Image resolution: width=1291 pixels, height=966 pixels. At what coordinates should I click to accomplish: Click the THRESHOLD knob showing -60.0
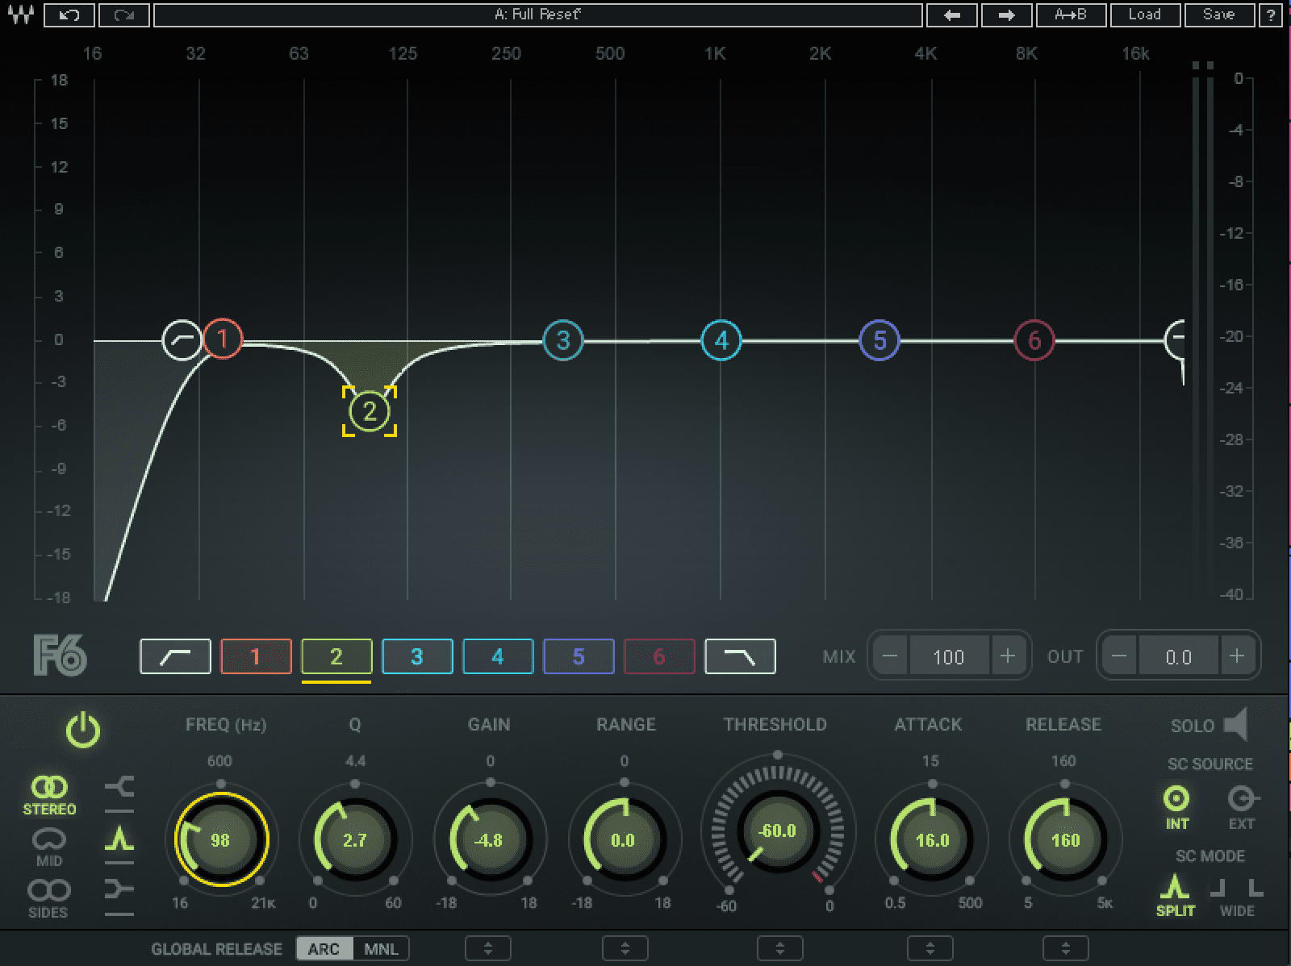tap(777, 831)
